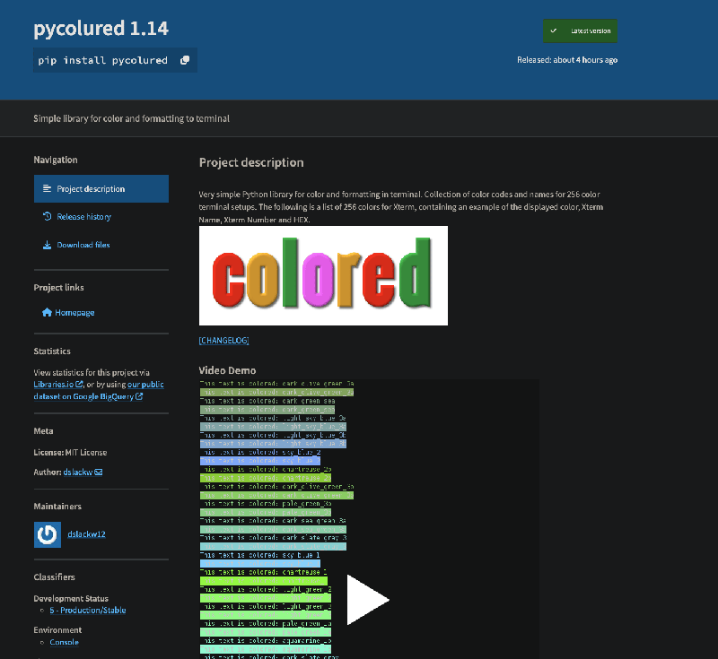Click the external link icon beside Libraries.io
Viewport: 718px width, 659px height.
click(x=79, y=384)
